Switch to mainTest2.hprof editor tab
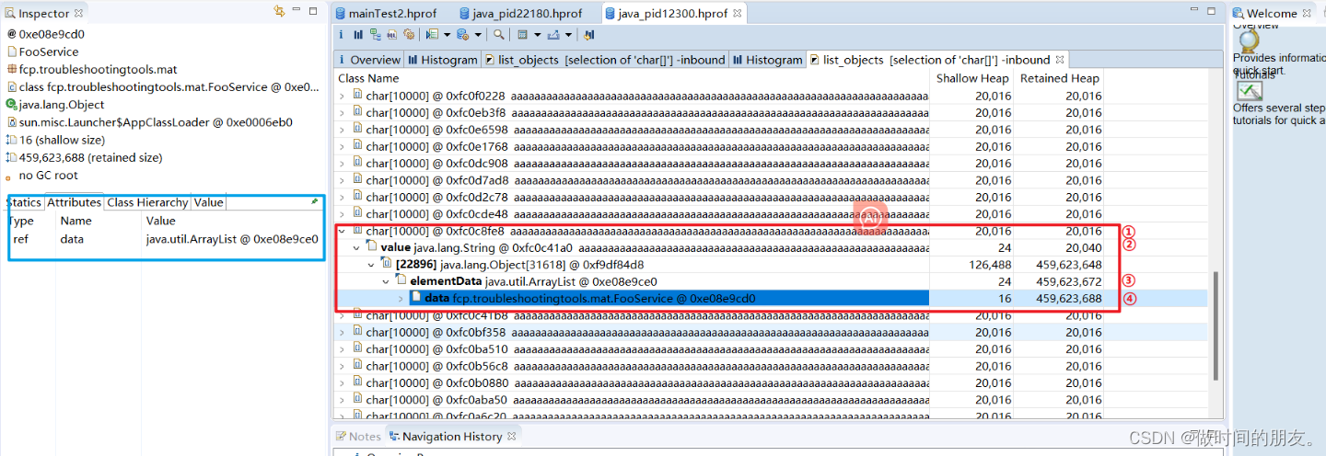The image size is (1326, 456). 387,13
